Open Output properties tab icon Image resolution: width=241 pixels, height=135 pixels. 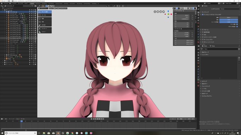point(198,15)
